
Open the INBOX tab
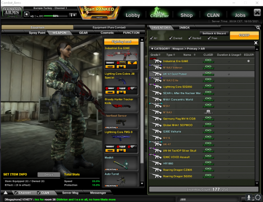pyautogui.click(x=184, y=27)
